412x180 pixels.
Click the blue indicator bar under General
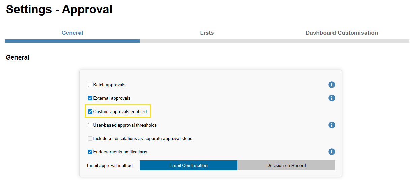[72, 41]
